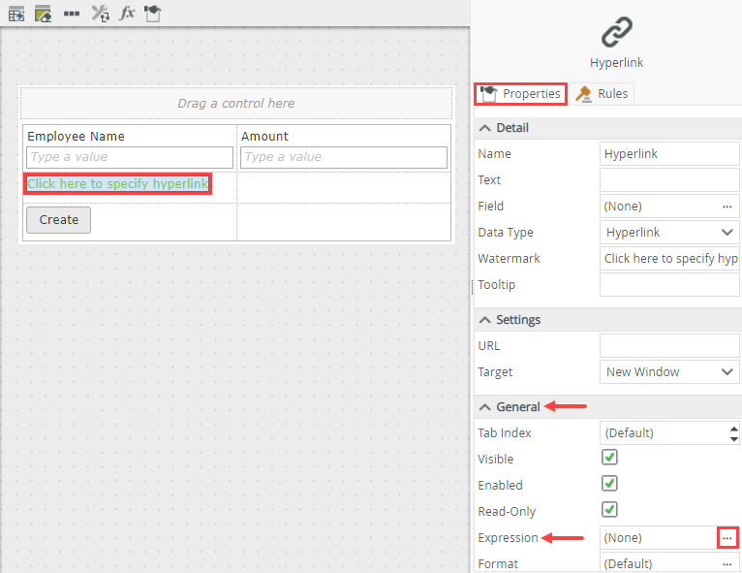Collapse the General section
This screenshot has height=573, width=742.
pyautogui.click(x=485, y=407)
